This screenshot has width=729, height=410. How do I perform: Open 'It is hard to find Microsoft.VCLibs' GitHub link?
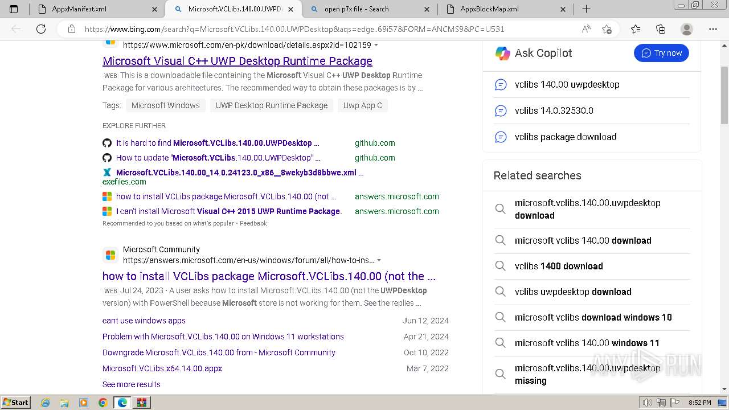[x=218, y=143]
